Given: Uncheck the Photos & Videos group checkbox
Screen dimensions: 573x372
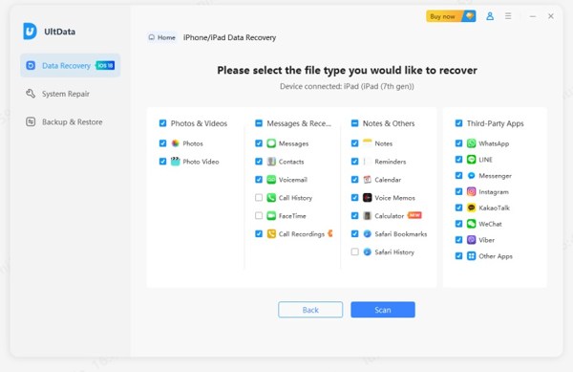Looking at the screenshot, I should [162, 123].
